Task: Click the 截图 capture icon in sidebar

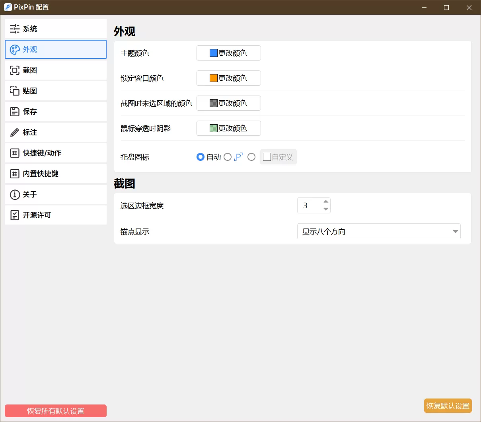Action: [x=14, y=70]
